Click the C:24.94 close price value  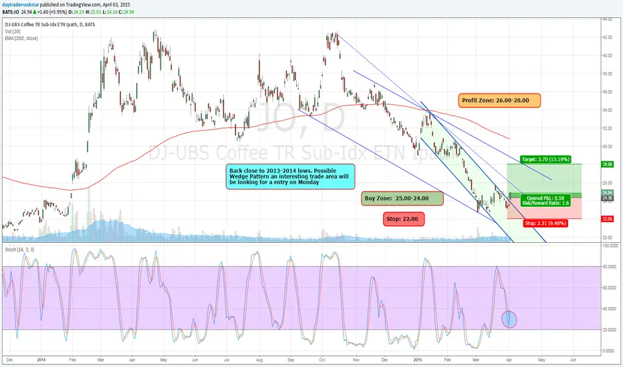point(126,12)
